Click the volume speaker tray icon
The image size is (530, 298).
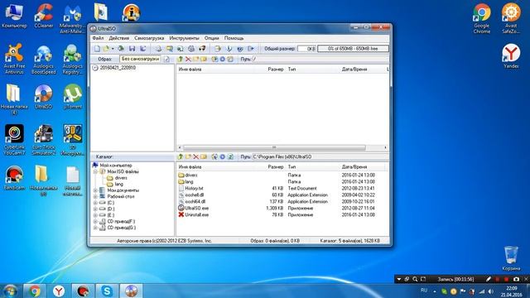click(490, 291)
